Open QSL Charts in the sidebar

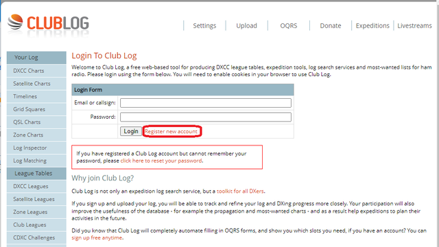pos(36,122)
